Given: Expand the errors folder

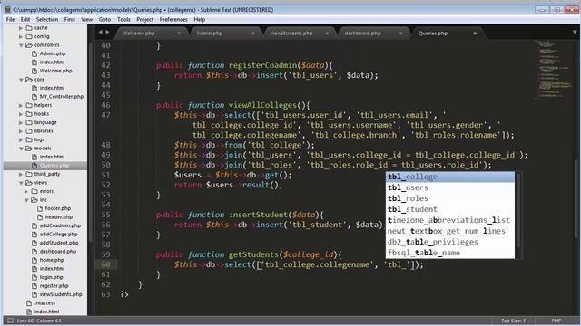Looking at the screenshot, I should point(26,191).
